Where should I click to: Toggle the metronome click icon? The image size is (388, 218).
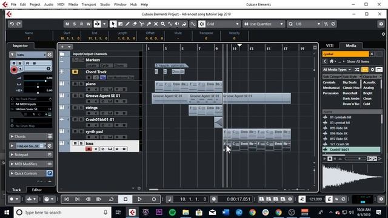point(329,199)
